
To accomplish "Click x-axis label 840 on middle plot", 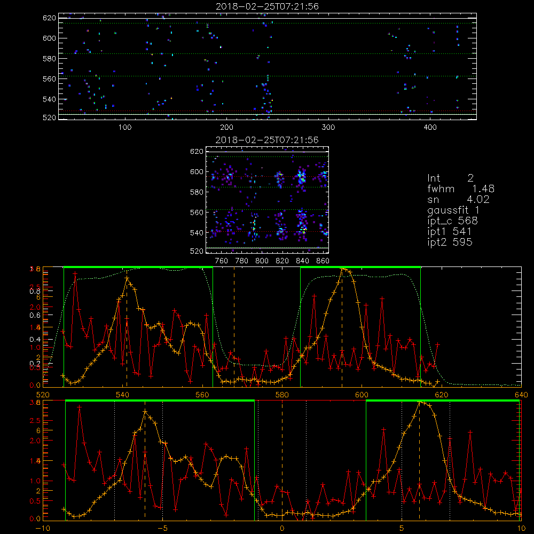I will click(302, 261).
